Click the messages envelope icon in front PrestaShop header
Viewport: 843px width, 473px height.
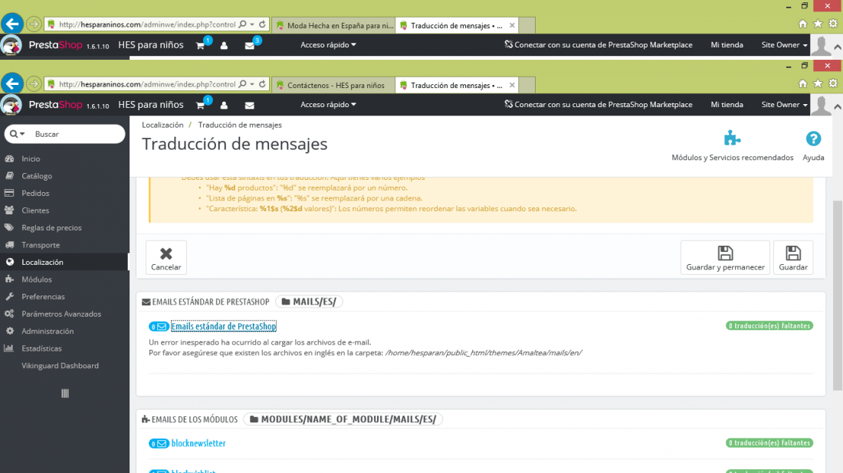[250, 105]
